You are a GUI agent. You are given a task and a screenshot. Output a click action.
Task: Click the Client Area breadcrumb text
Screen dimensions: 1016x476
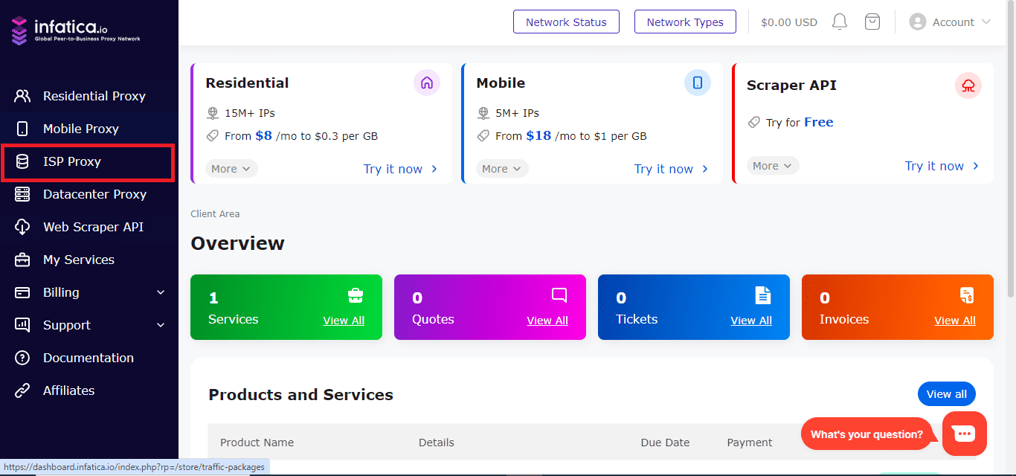pos(215,213)
